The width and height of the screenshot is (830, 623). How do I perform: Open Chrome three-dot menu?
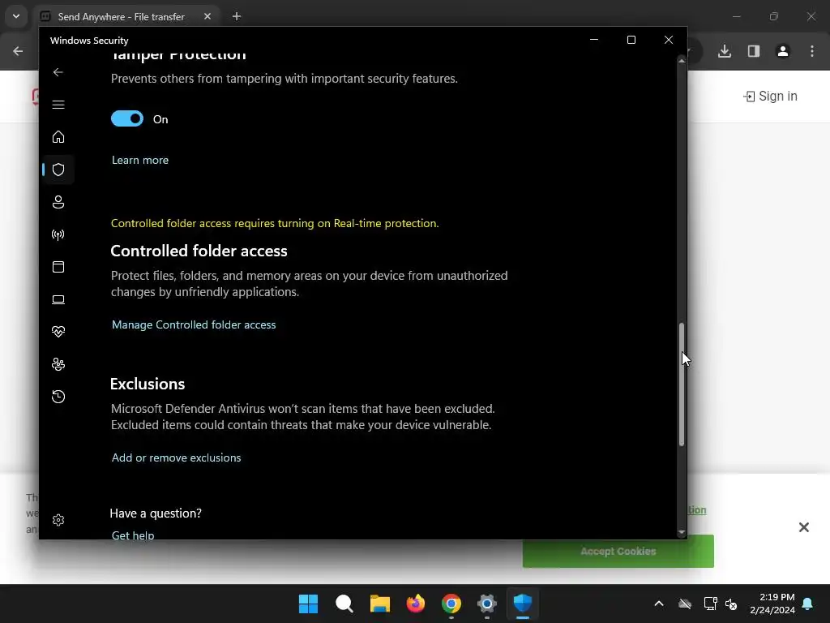(812, 51)
